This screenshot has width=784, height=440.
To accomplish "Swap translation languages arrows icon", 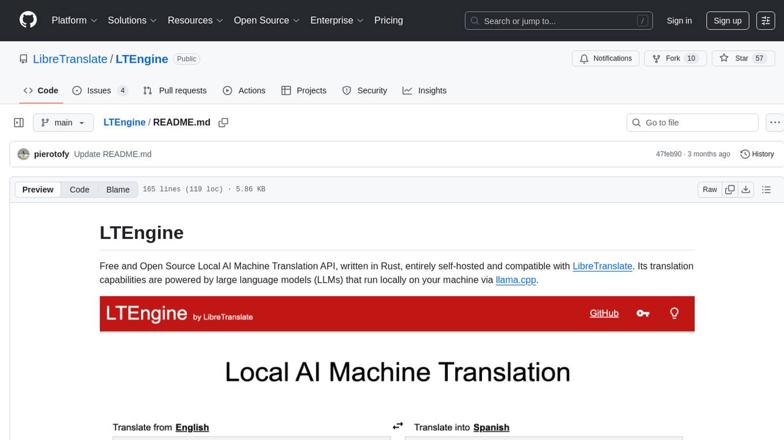I will click(x=398, y=426).
